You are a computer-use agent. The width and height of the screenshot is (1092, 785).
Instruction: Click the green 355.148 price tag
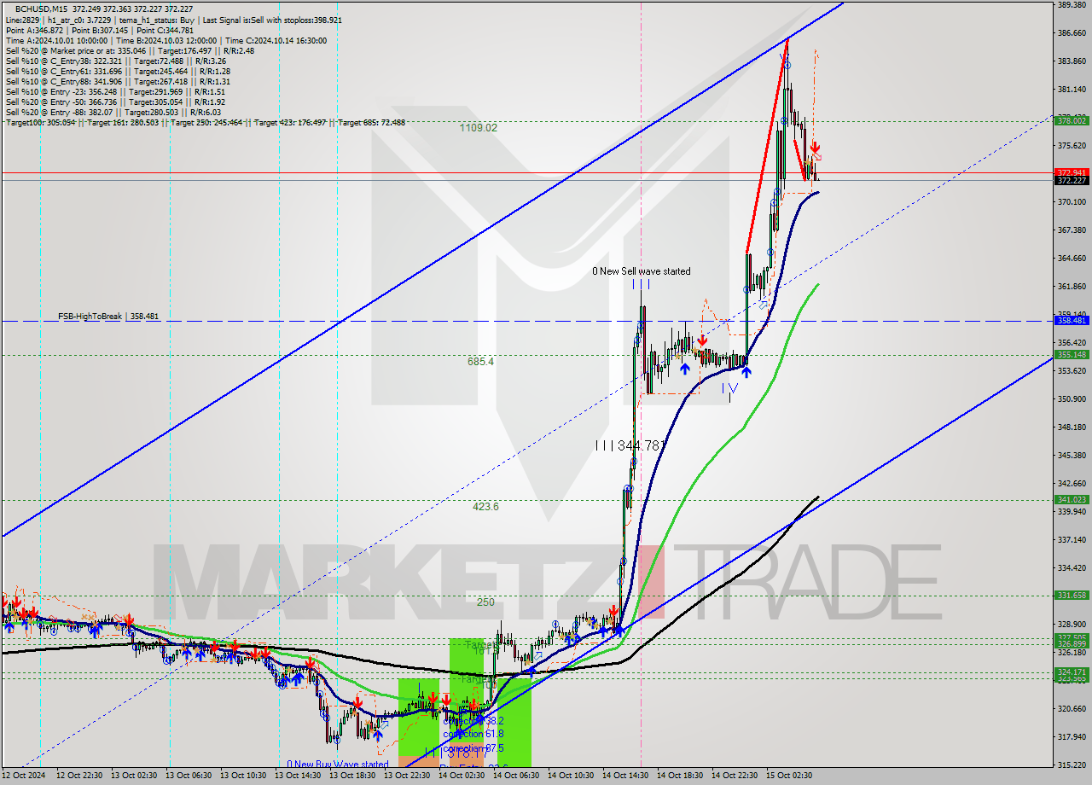tap(1072, 354)
